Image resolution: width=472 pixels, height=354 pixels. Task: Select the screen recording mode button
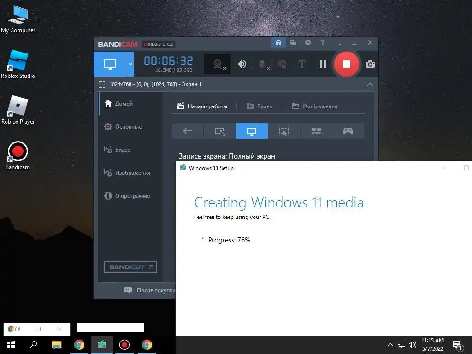(x=110, y=64)
